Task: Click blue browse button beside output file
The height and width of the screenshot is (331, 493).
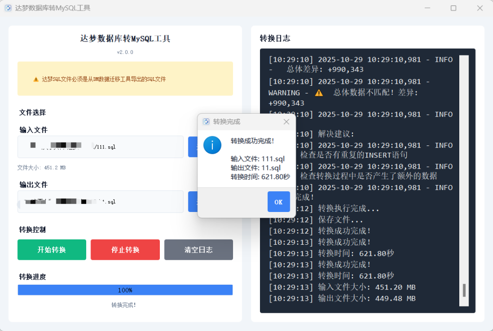Action: tap(193, 201)
